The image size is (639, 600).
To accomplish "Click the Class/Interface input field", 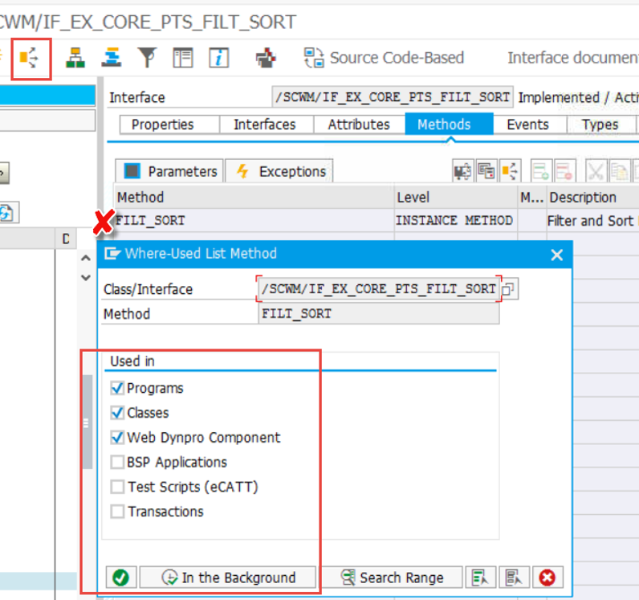I will pos(379,289).
